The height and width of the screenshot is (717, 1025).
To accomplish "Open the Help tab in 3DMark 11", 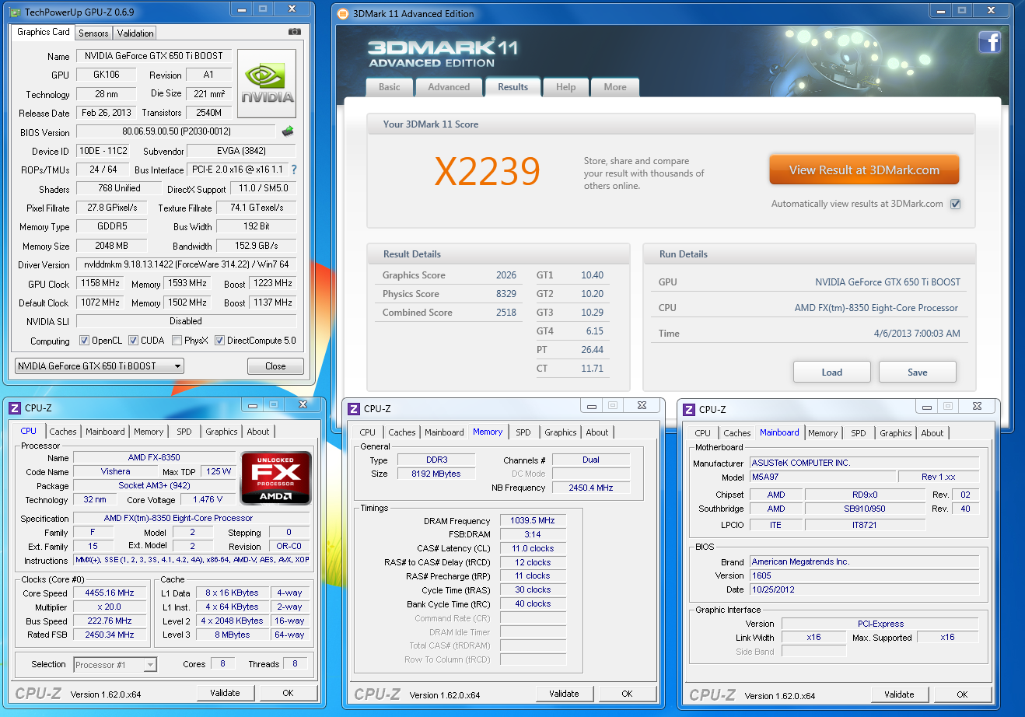I will (565, 87).
